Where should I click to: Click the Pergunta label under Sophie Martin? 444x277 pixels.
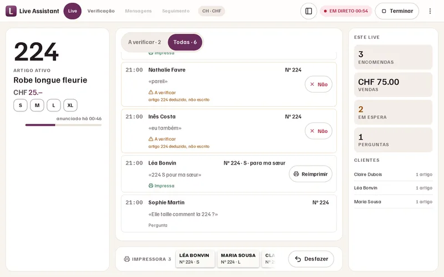pos(158,225)
